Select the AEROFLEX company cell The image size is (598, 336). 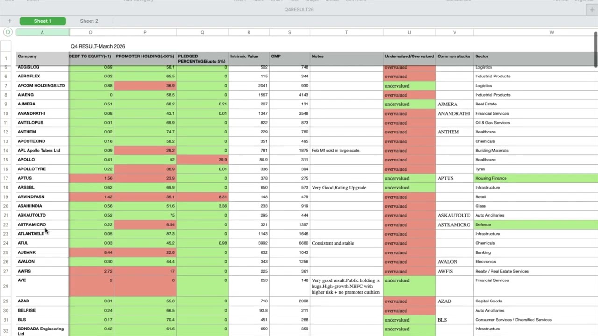click(x=42, y=76)
